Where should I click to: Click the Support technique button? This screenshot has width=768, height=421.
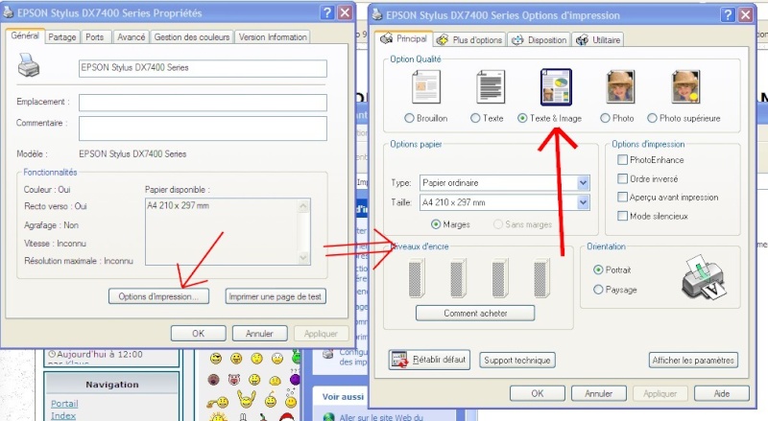pos(517,361)
